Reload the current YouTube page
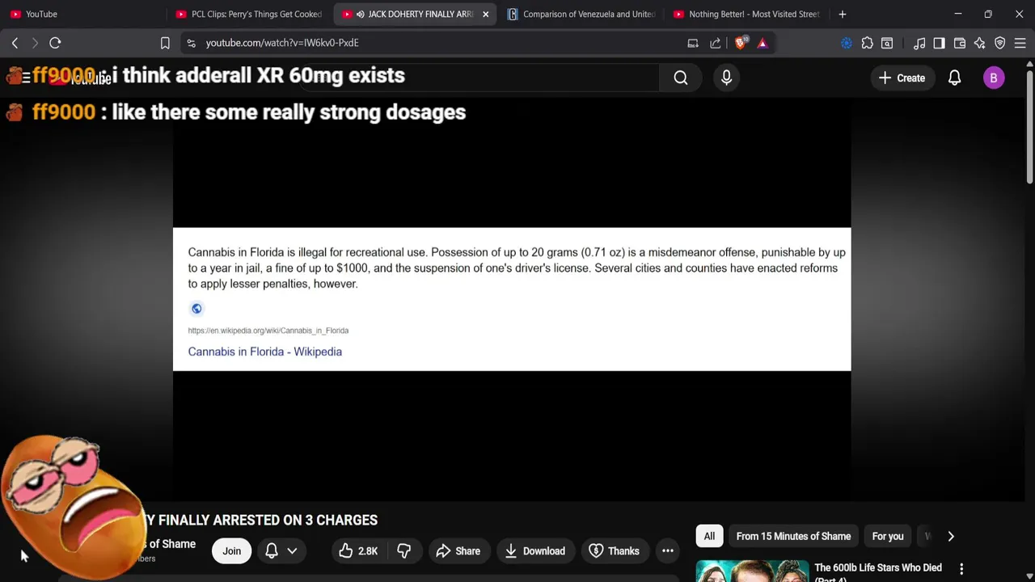 (x=55, y=43)
